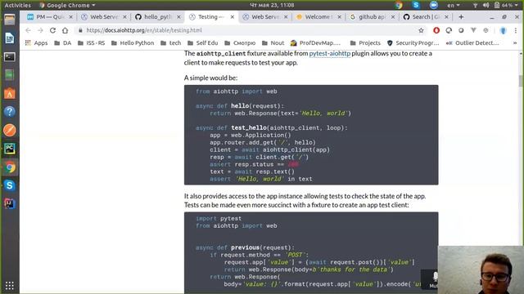Open the Apps bookmarks shortcut
This screenshot has width=524, height=294.
click(x=37, y=43)
